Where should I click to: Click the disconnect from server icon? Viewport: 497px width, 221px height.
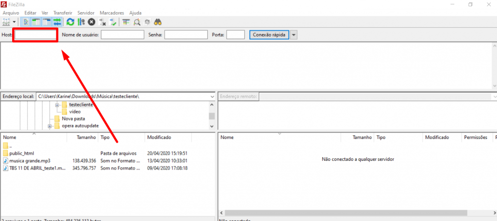102,22
